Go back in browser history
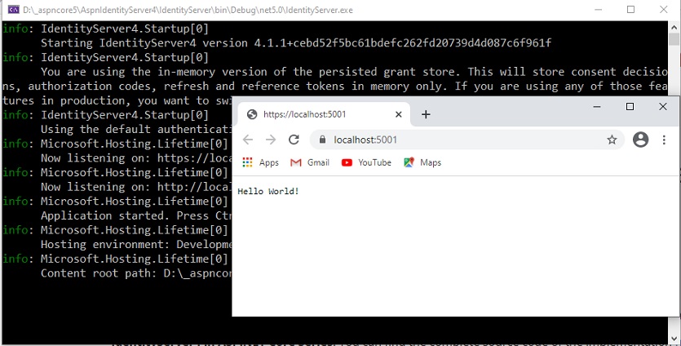Screen dimensions: 681x346 coord(248,140)
